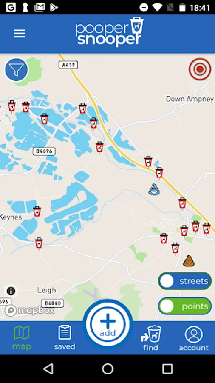Tap the bin marker nearest Down Ampney

coord(148,162)
